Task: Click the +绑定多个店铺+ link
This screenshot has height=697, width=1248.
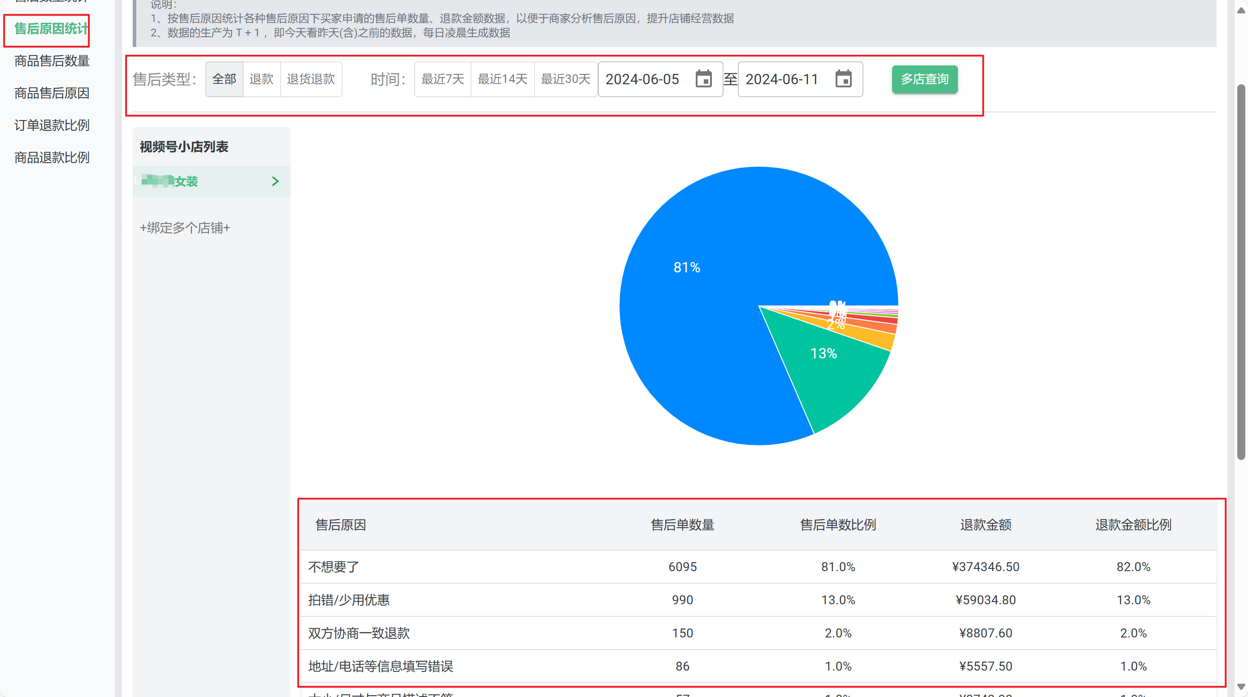Action: pos(185,228)
